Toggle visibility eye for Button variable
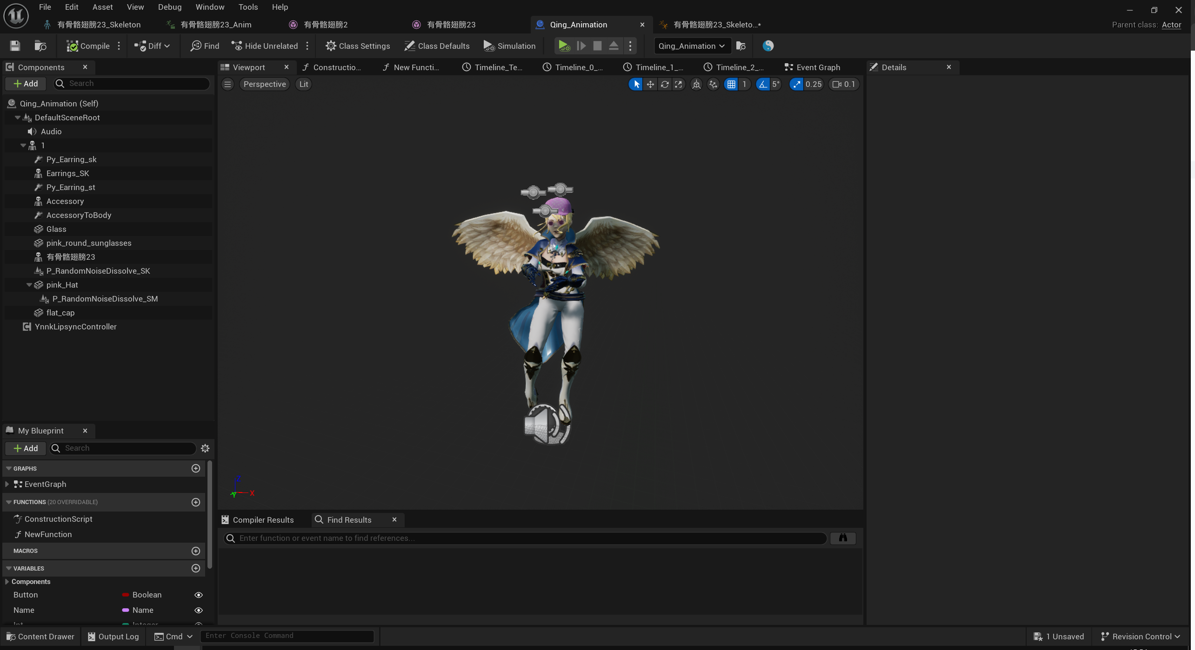 click(x=199, y=595)
